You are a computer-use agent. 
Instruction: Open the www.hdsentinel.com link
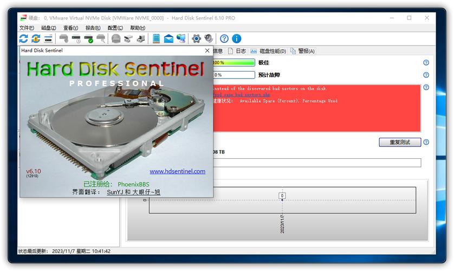click(x=178, y=171)
